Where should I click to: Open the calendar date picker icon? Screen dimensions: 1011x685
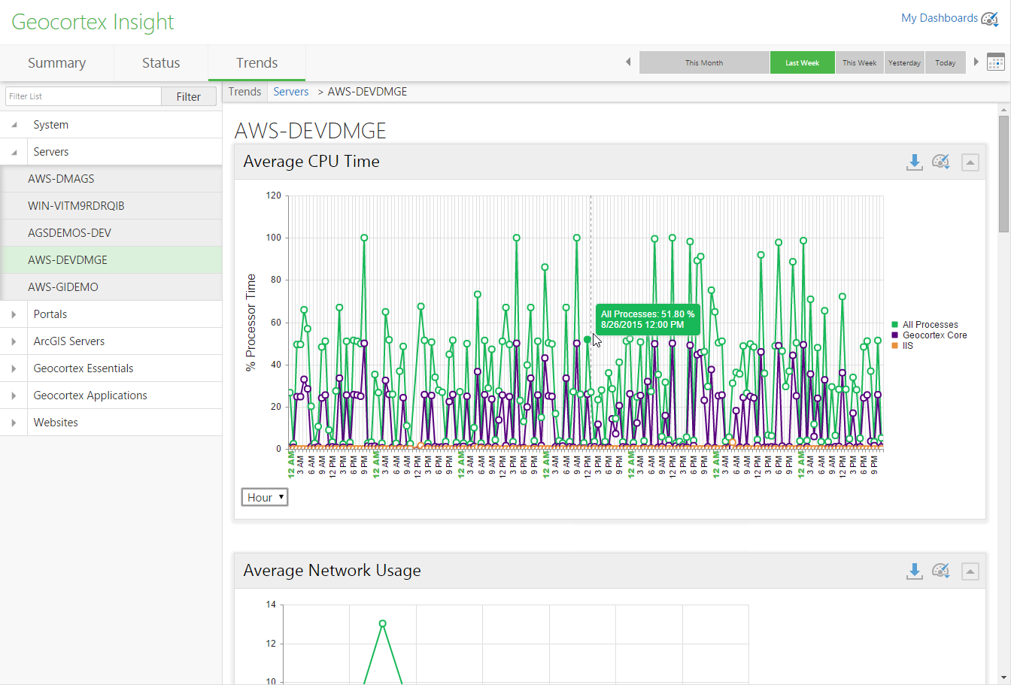[x=996, y=62]
